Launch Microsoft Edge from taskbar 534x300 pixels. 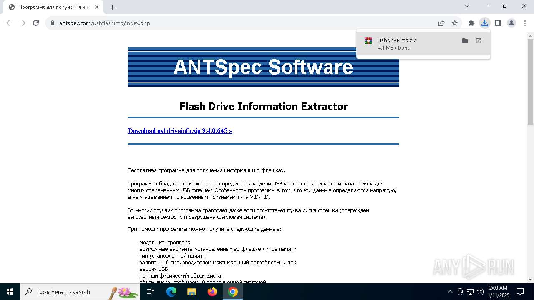[x=171, y=292]
